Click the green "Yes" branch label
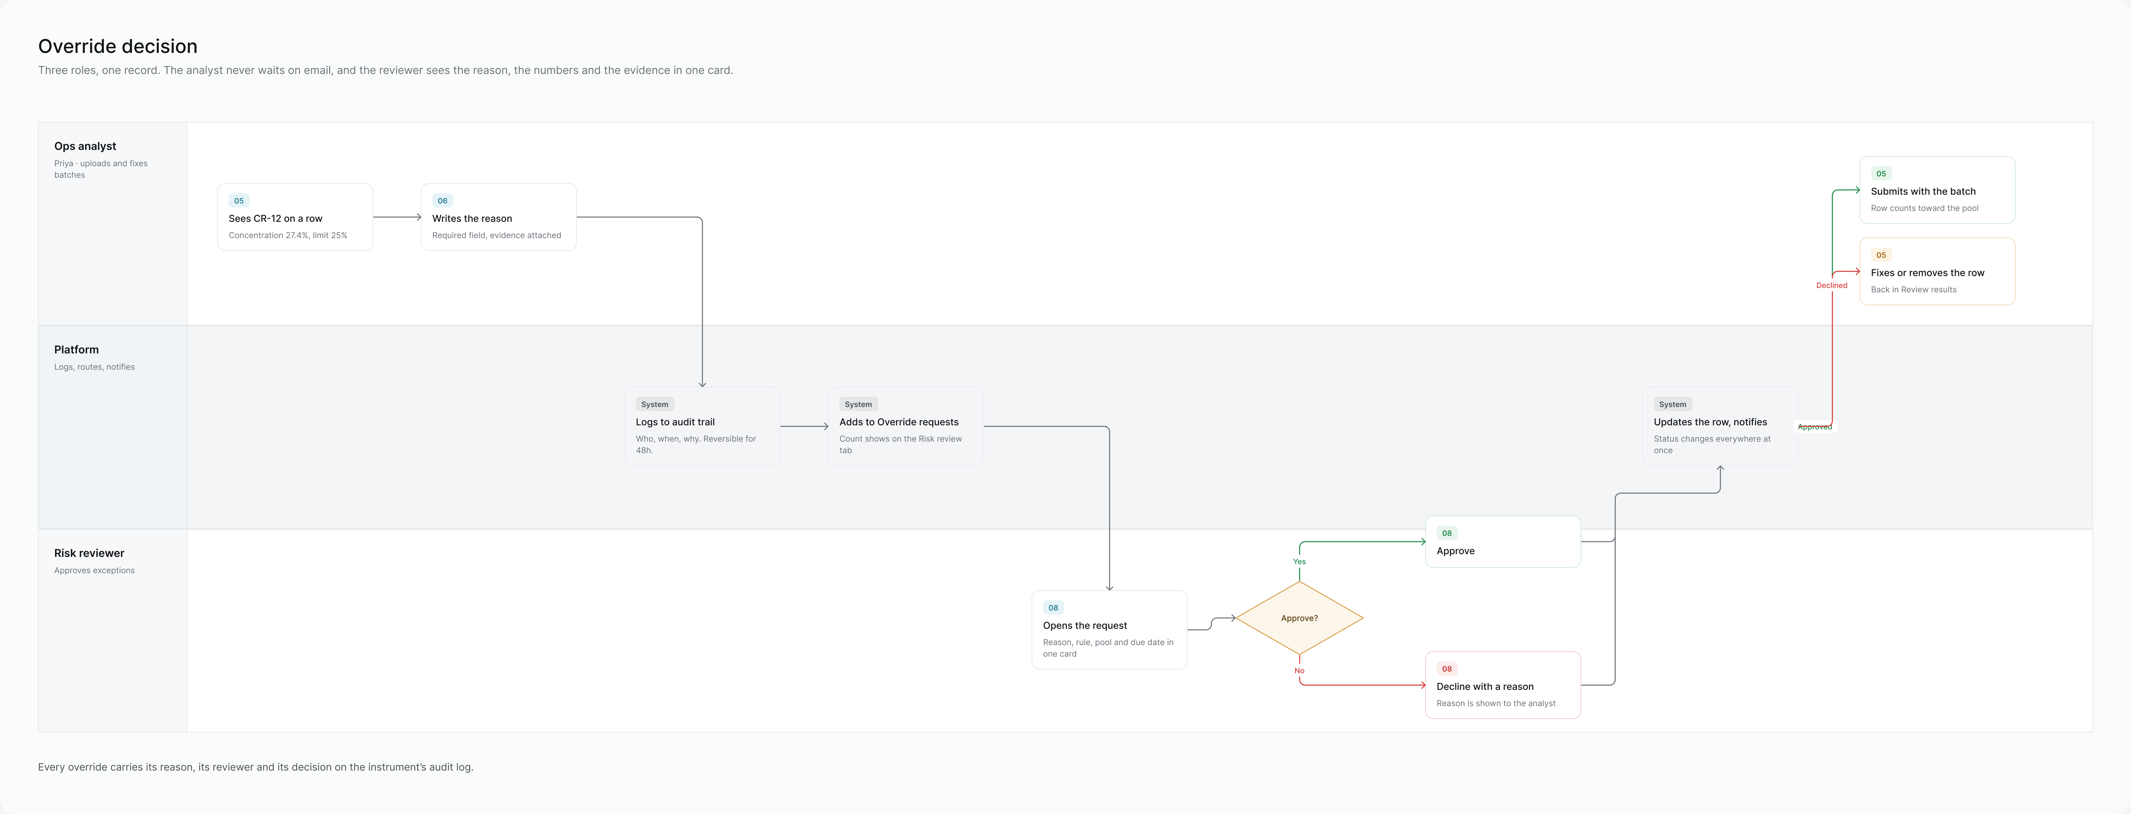The width and height of the screenshot is (2131, 814). point(1300,562)
